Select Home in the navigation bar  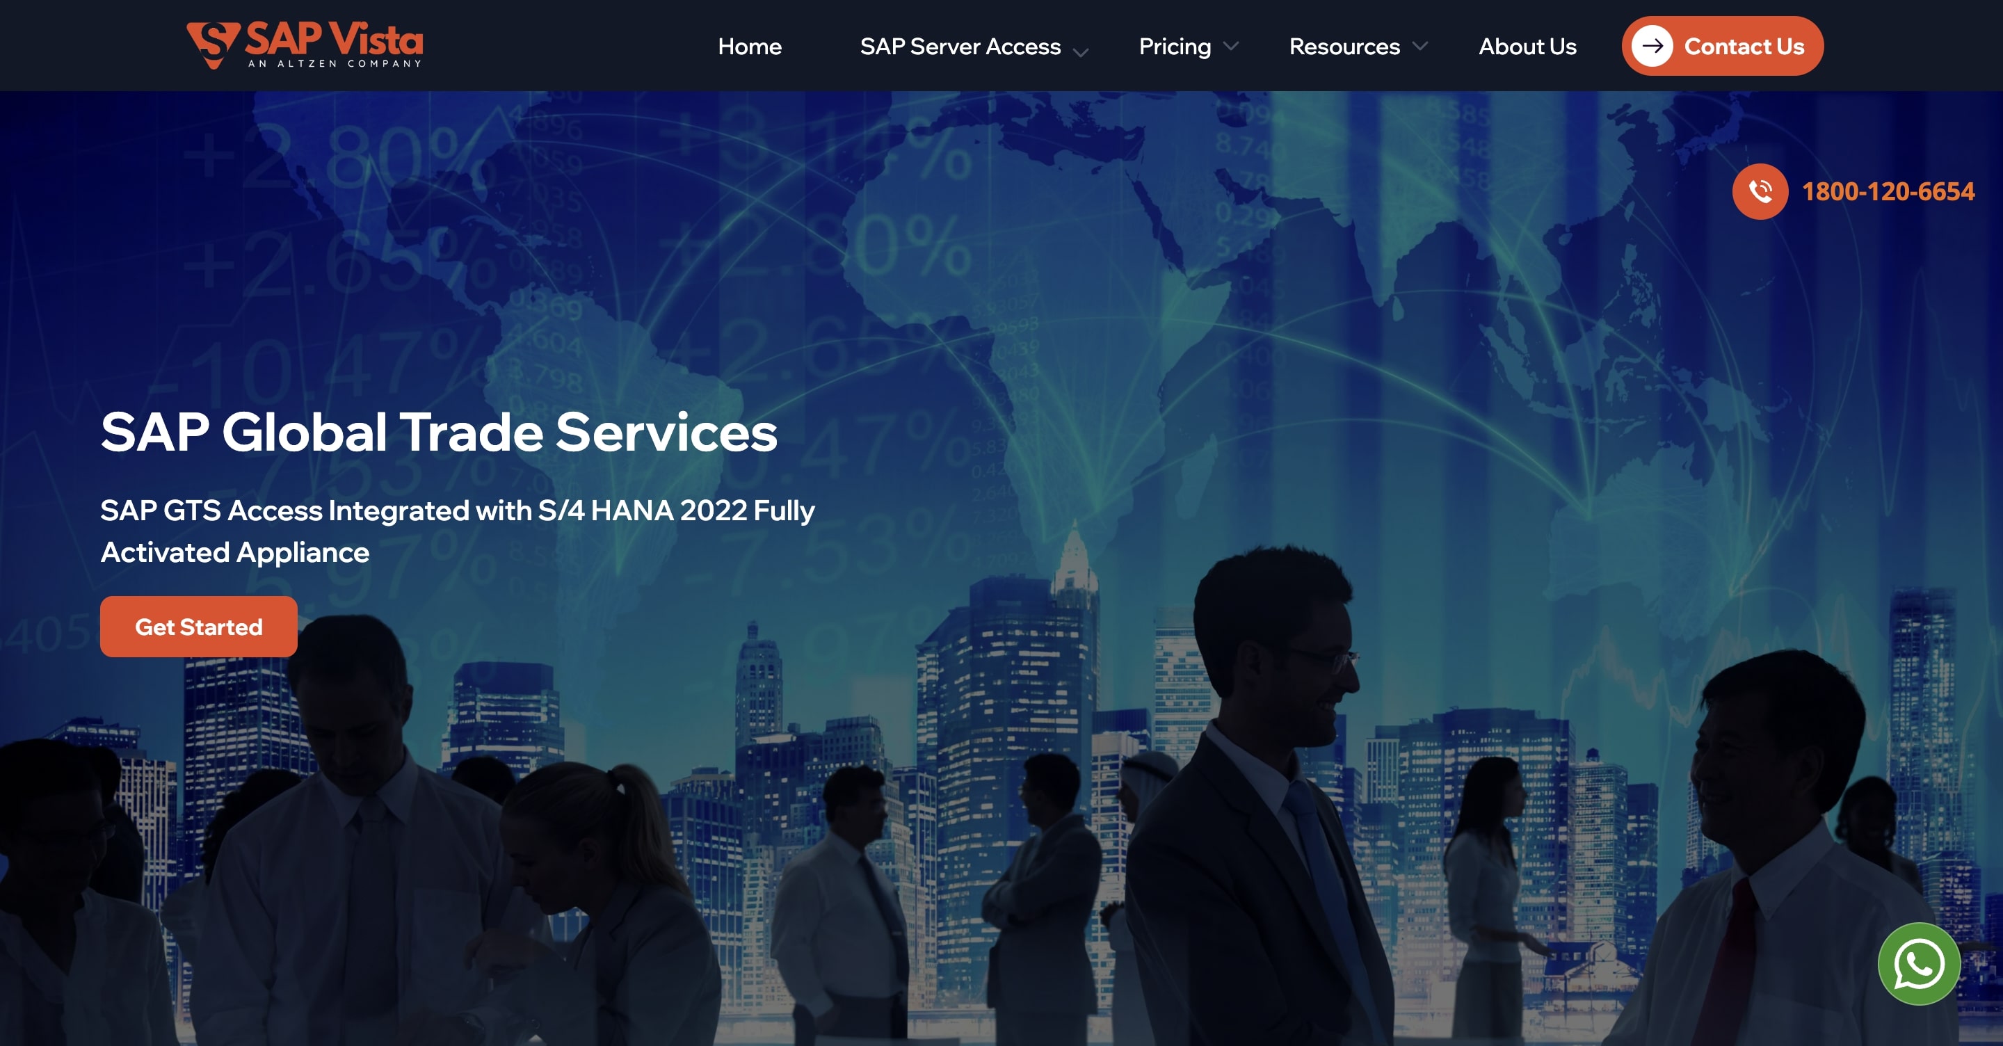tap(750, 47)
